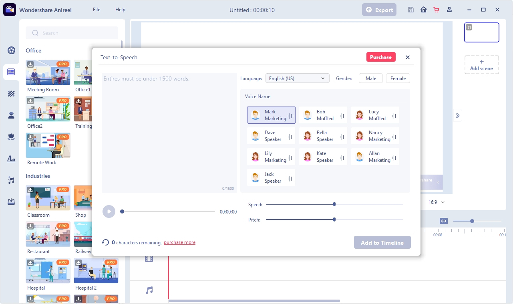Open the Help menu
Image resolution: width=513 pixels, height=304 pixels.
click(x=120, y=10)
